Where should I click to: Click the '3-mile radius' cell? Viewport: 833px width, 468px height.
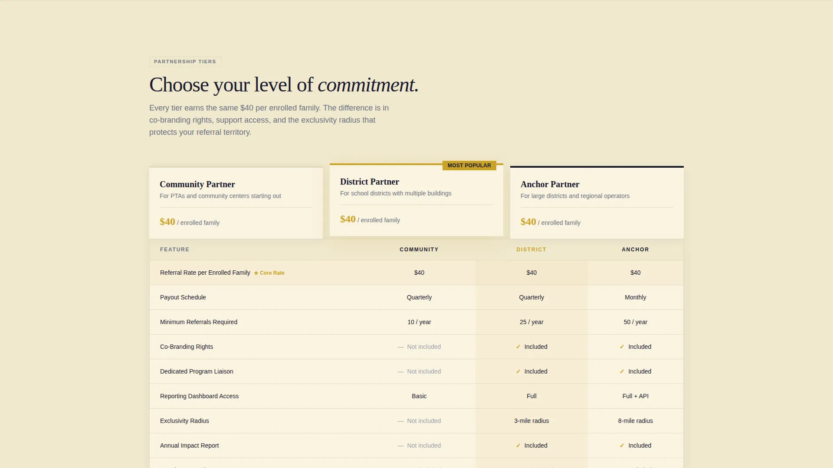click(x=531, y=421)
